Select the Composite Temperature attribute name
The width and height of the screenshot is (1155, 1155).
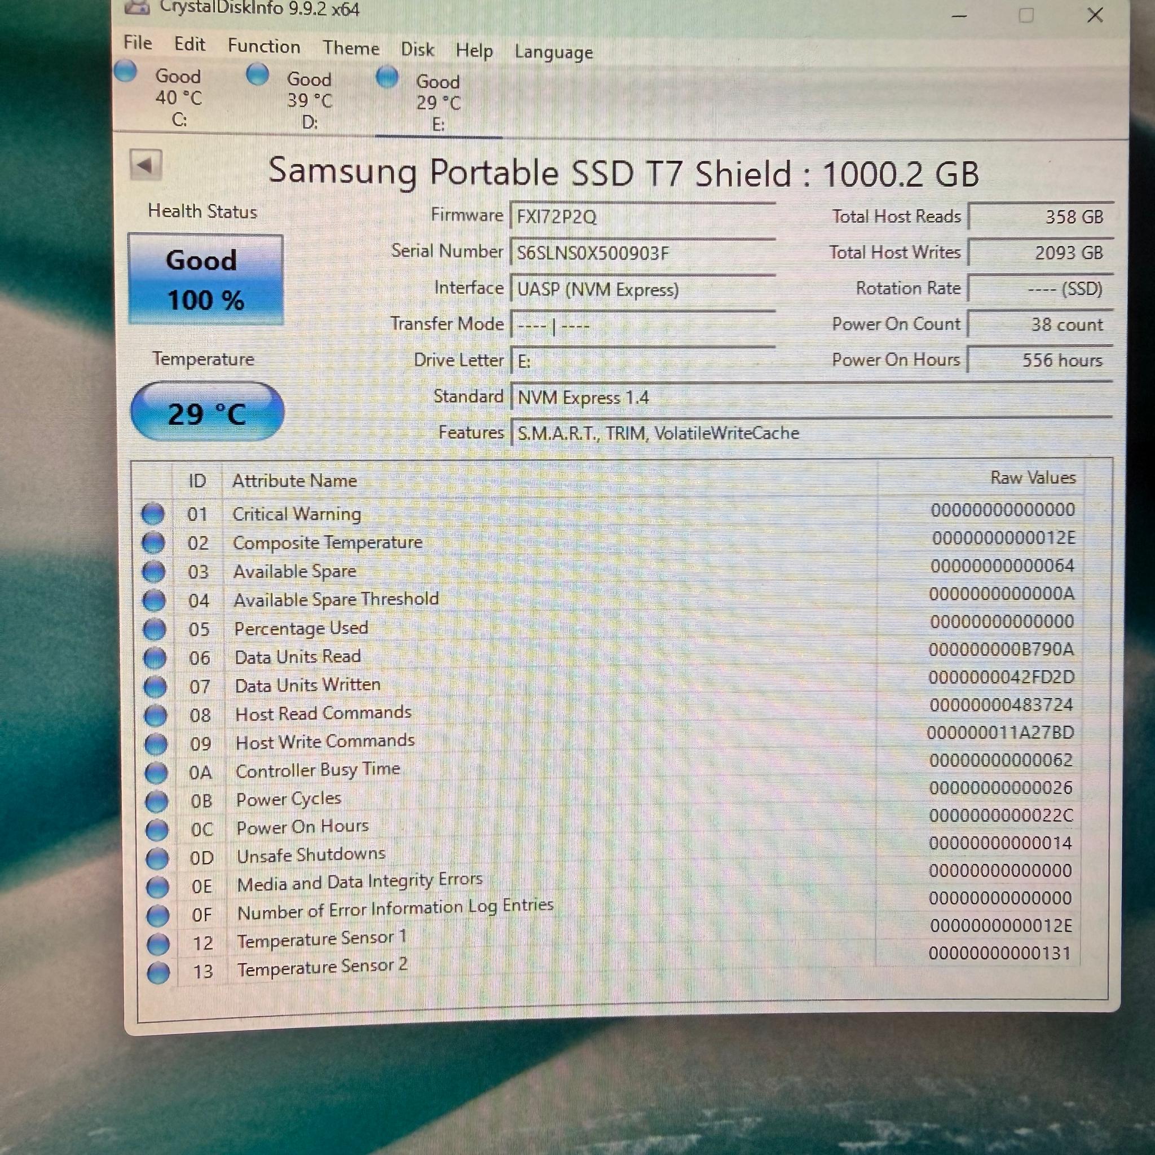click(x=328, y=542)
